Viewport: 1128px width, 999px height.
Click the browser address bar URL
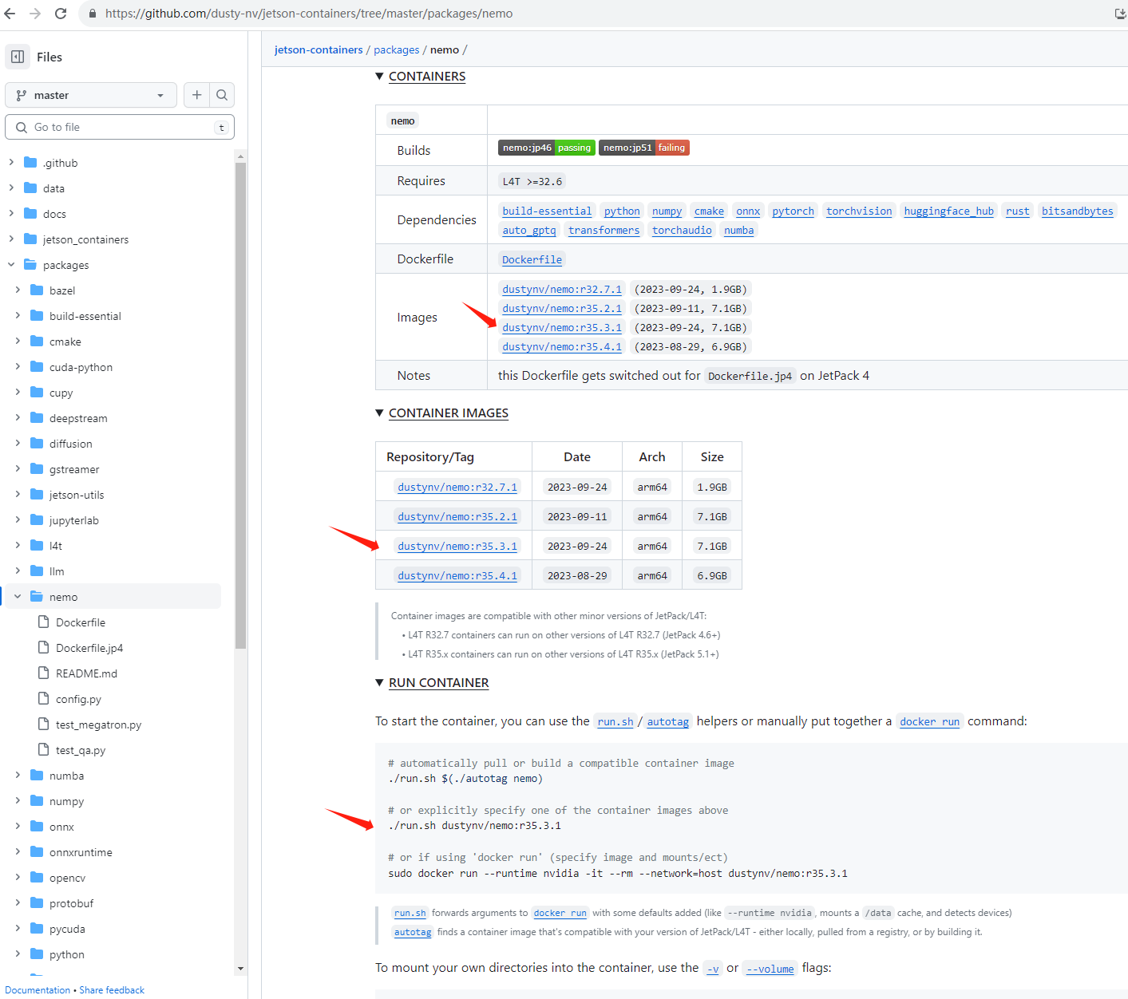[309, 14]
